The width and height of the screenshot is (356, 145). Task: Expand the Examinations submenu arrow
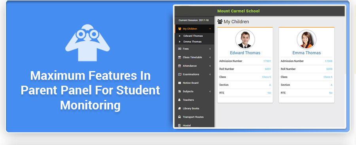[210, 74]
